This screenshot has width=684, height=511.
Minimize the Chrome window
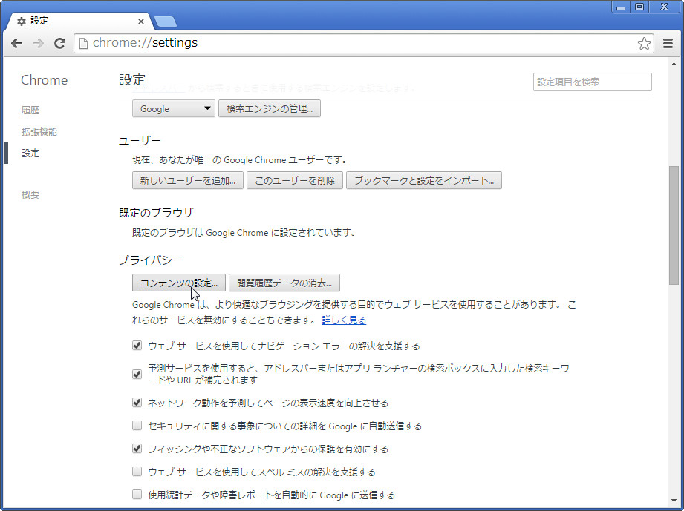(x=620, y=7)
